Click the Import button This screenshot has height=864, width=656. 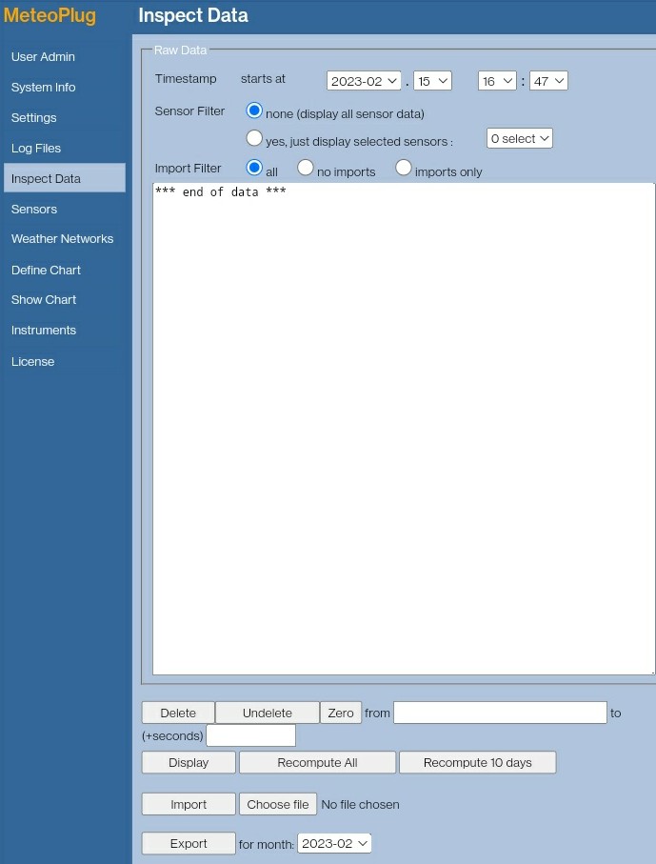coord(189,804)
